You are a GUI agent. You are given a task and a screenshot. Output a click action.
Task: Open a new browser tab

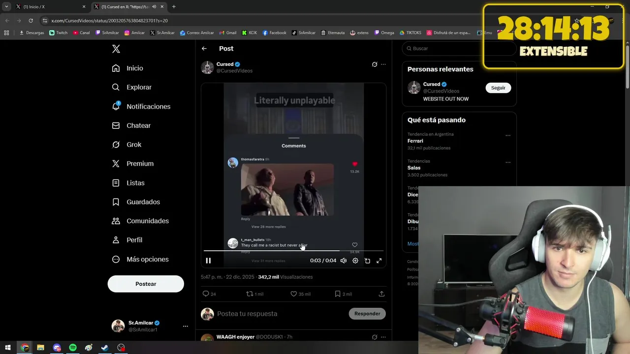pos(174,7)
